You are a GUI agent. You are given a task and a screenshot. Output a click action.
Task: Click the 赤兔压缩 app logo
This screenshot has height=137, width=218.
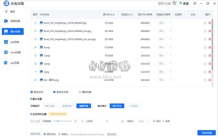(6, 3)
